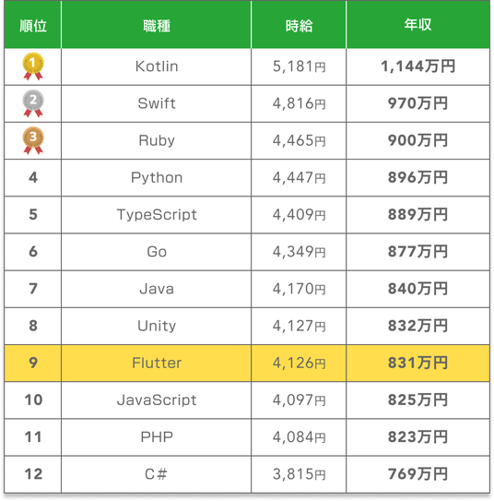
Task: Select the Ruby row name
Action: [x=157, y=140]
